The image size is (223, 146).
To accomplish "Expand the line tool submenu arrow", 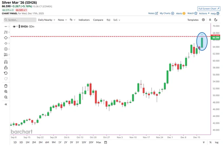I will point(9,27).
